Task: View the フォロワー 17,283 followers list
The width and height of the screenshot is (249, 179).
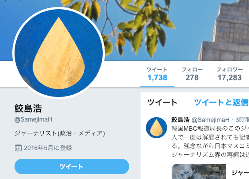Action: pyautogui.click(x=230, y=74)
